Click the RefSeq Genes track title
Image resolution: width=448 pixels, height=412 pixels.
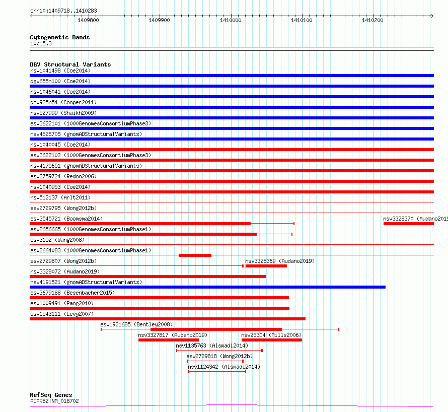pos(51,395)
